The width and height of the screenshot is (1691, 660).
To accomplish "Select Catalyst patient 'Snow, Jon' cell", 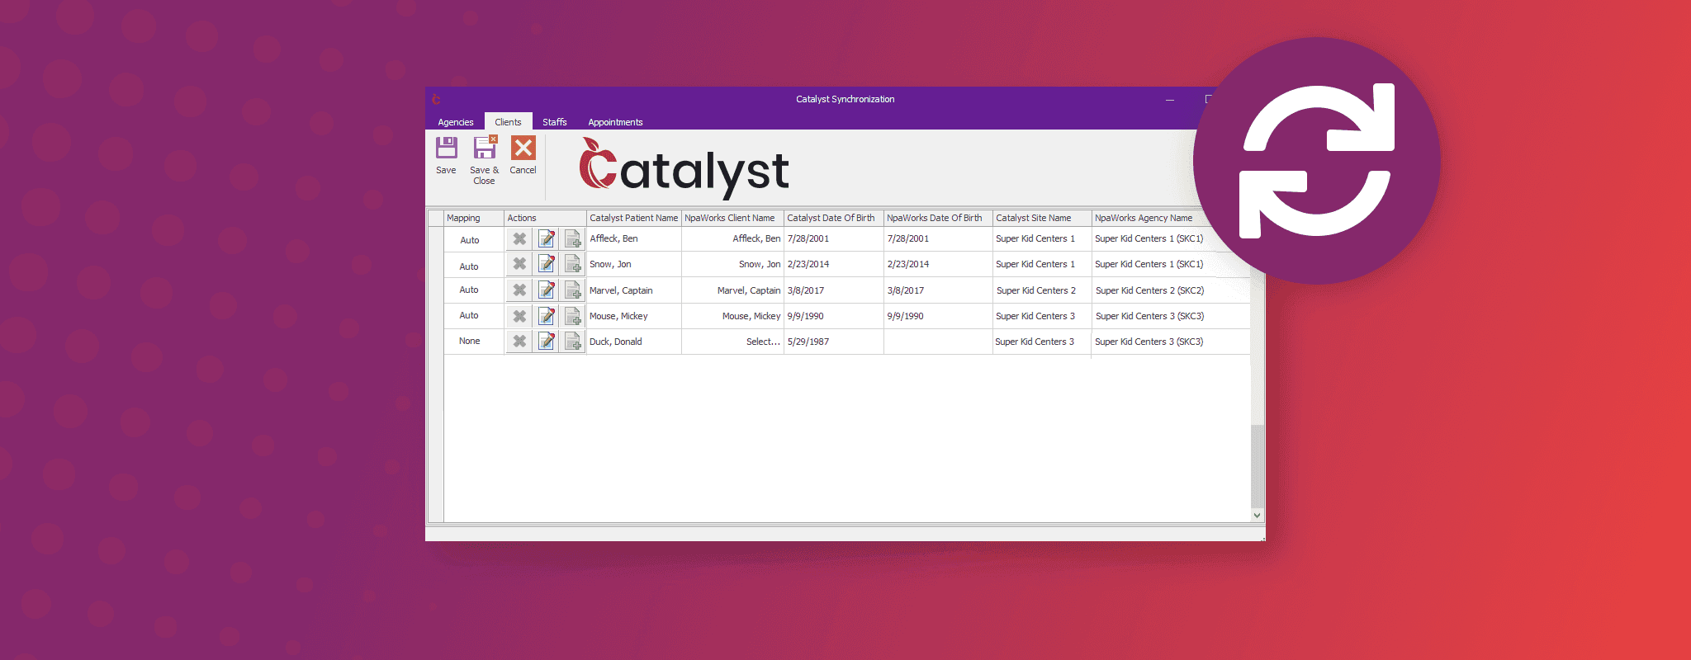I will [x=634, y=265].
